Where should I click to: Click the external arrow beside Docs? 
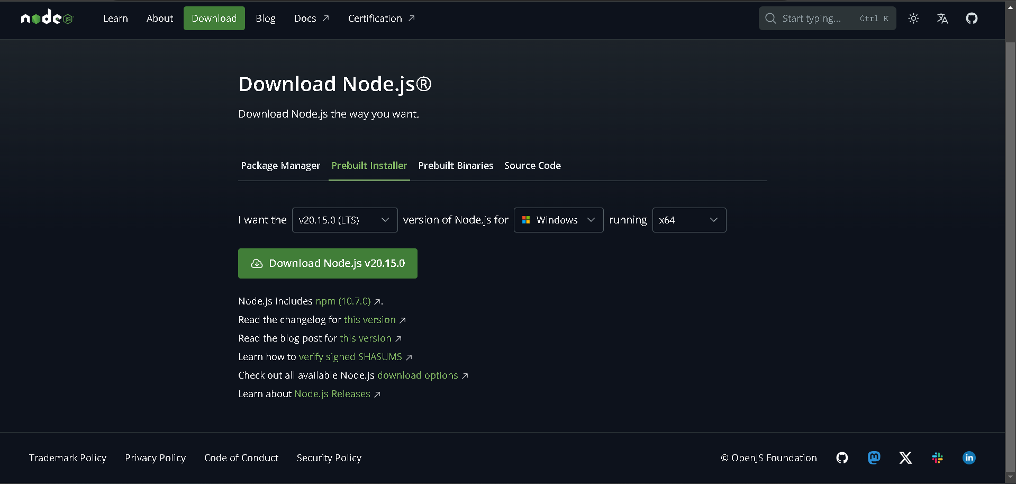point(326,19)
